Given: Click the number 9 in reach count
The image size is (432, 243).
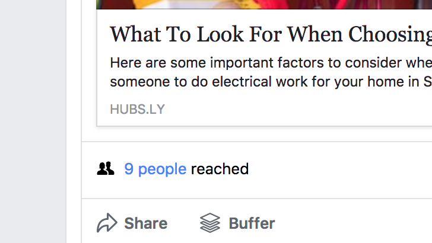Looking at the screenshot, I should coord(129,169).
